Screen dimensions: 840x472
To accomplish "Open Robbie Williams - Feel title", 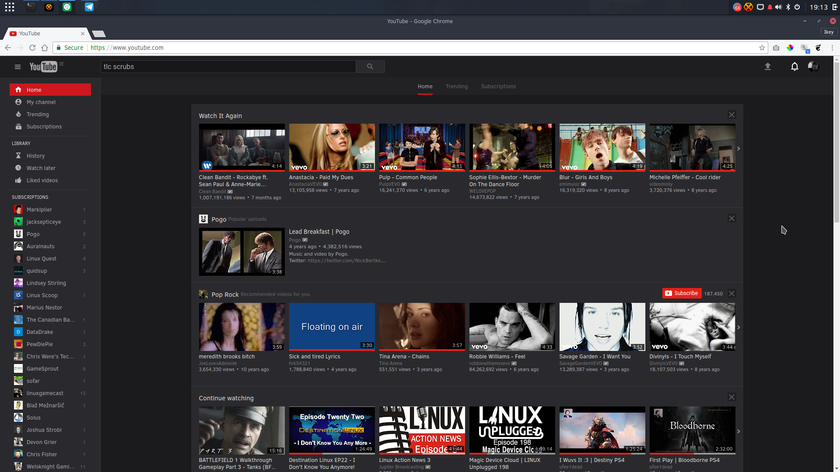I will [x=497, y=357].
